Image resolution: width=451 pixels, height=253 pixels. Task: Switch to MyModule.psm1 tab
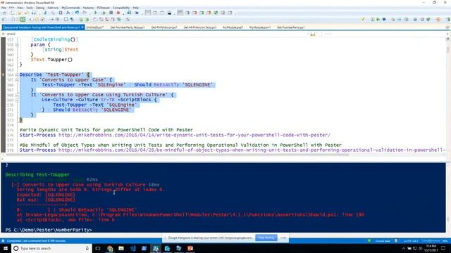[x=260, y=27]
